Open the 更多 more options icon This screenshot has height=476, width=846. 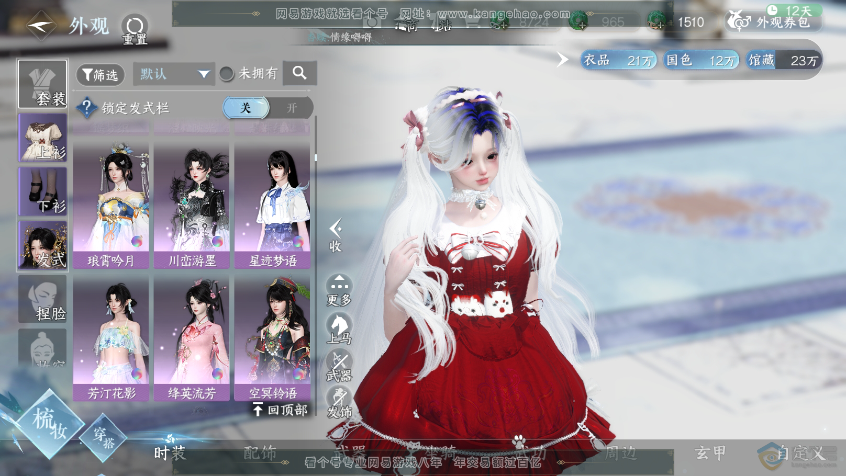[339, 290]
